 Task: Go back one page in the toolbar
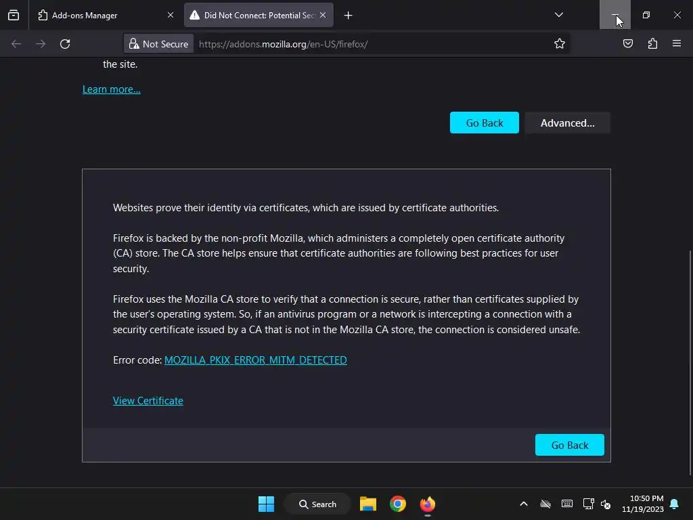(16, 44)
